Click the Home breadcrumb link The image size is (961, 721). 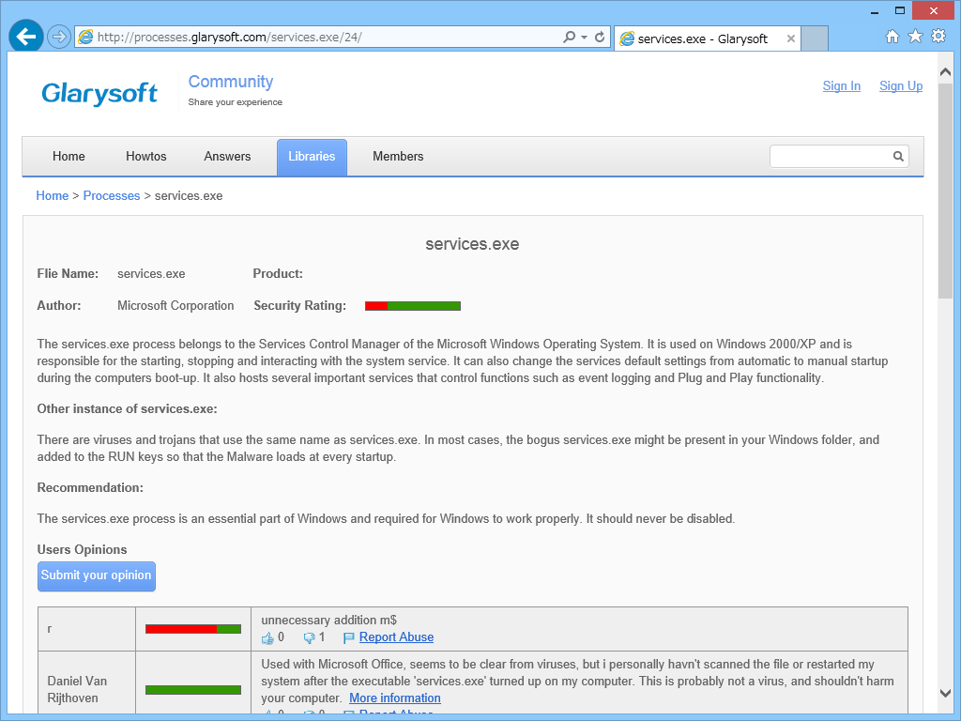click(x=53, y=195)
